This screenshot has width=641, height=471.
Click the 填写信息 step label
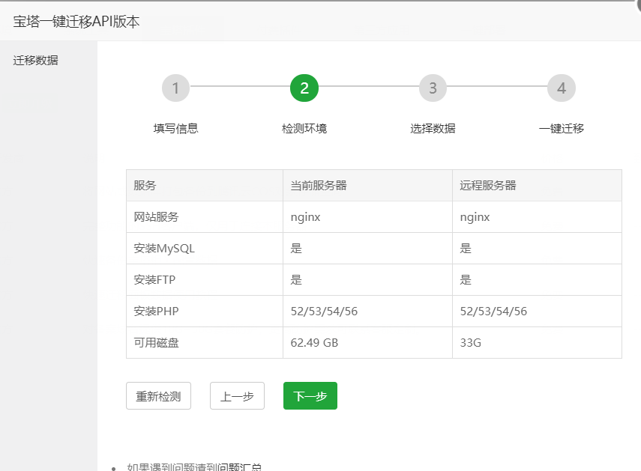pos(175,128)
